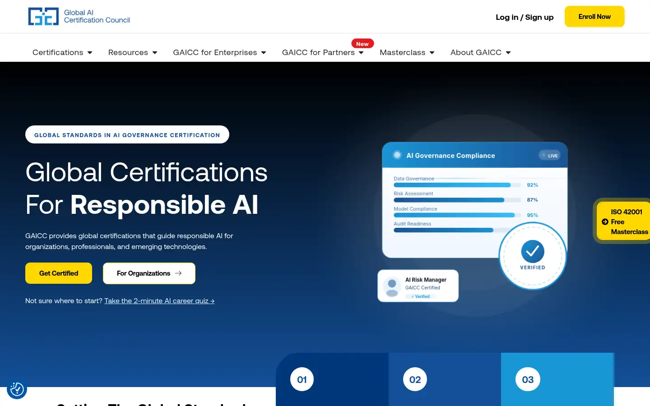Click the Audit Readiness progress bar
Image resolution: width=650 pixels, height=406 pixels.
click(447, 230)
